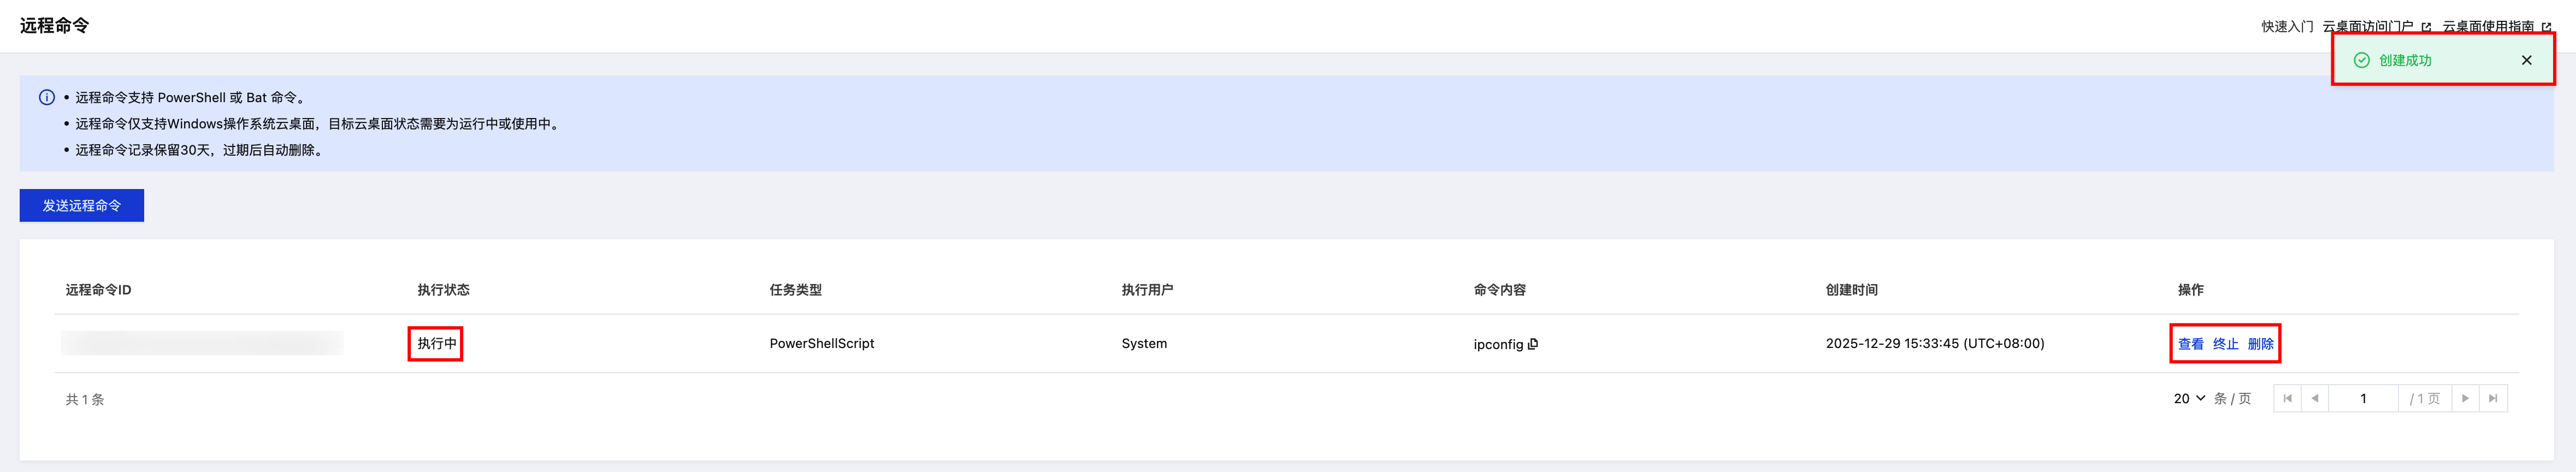Viewport: 2576px width, 472px height.
Task: Click the page number input field
Action: [x=2363, y=398]
